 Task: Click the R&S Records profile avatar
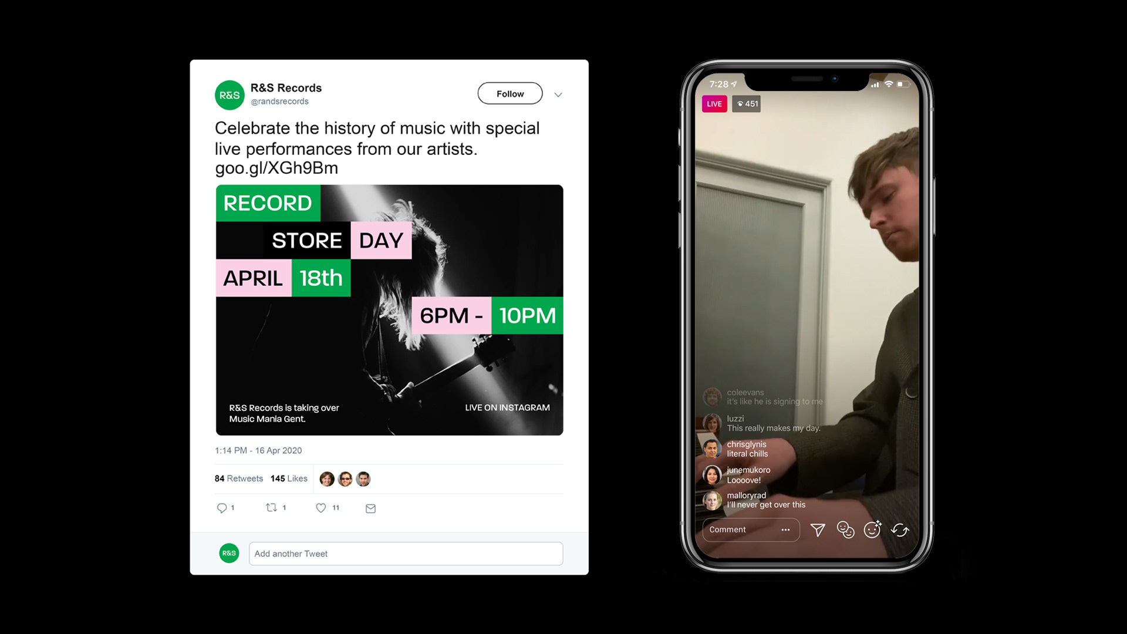[230, 95]
